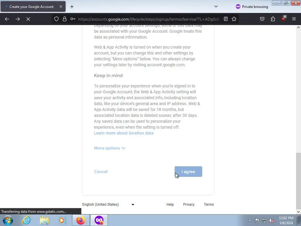Screen dimensions: 301x226
Task: Open Learn more about location data link
Action: point(124,133)
